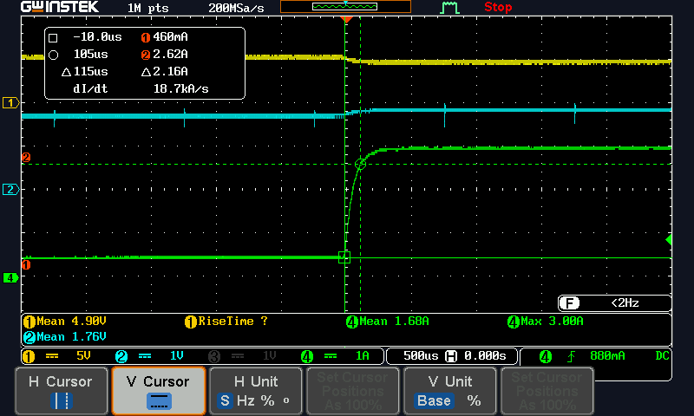Click the waveform overview bar at top
The image size is (694, 416).
click(345, 7)
